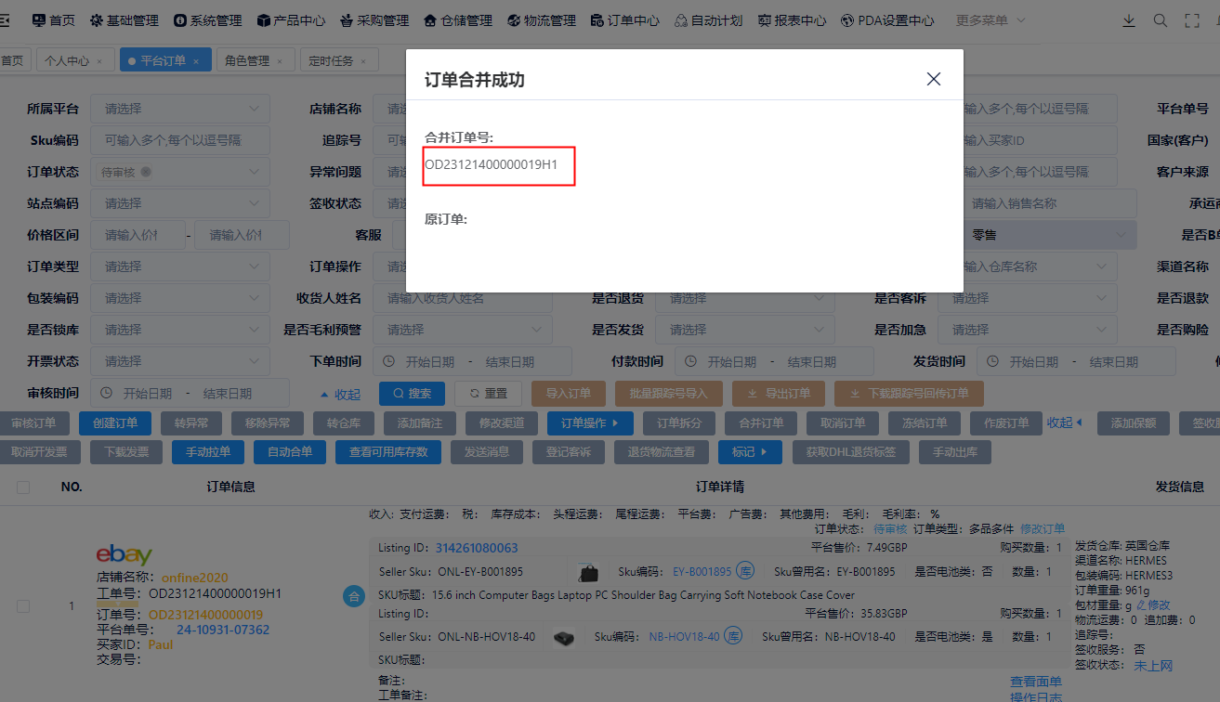Click the 搜索 search button
1220x702 pixels.
412,393
